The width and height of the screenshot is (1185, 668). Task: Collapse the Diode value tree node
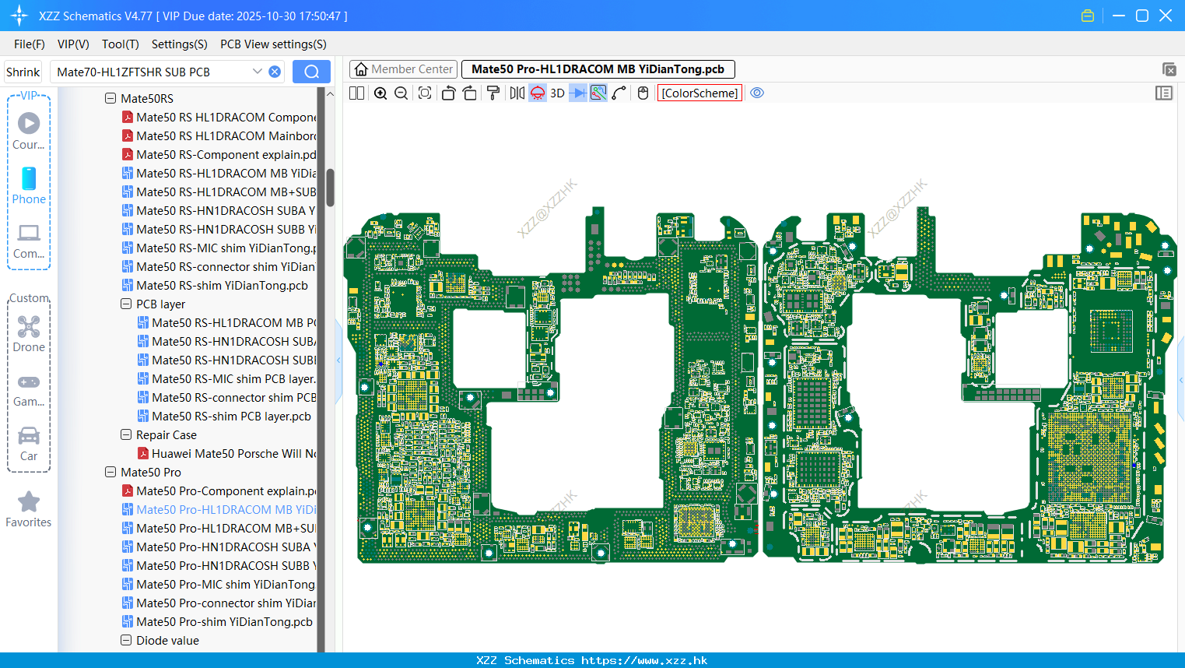[126, 641]
